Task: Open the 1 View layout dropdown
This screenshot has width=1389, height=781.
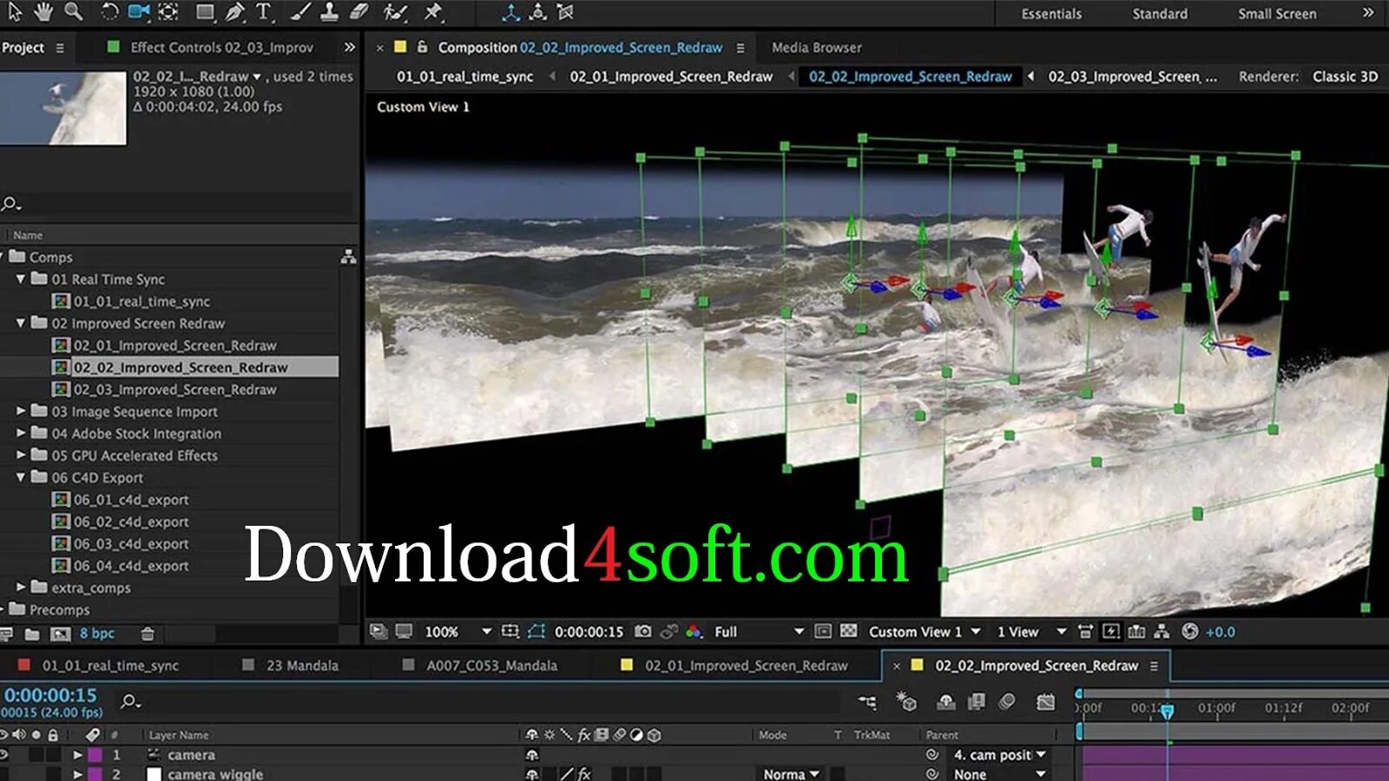Action: (x=1031, y=632)
